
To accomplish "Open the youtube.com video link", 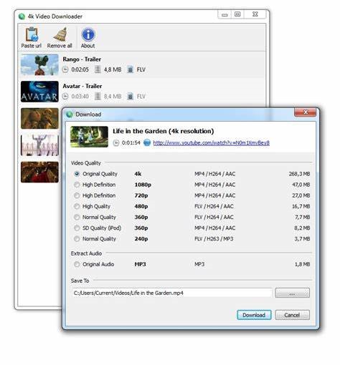I will [211, 143].
